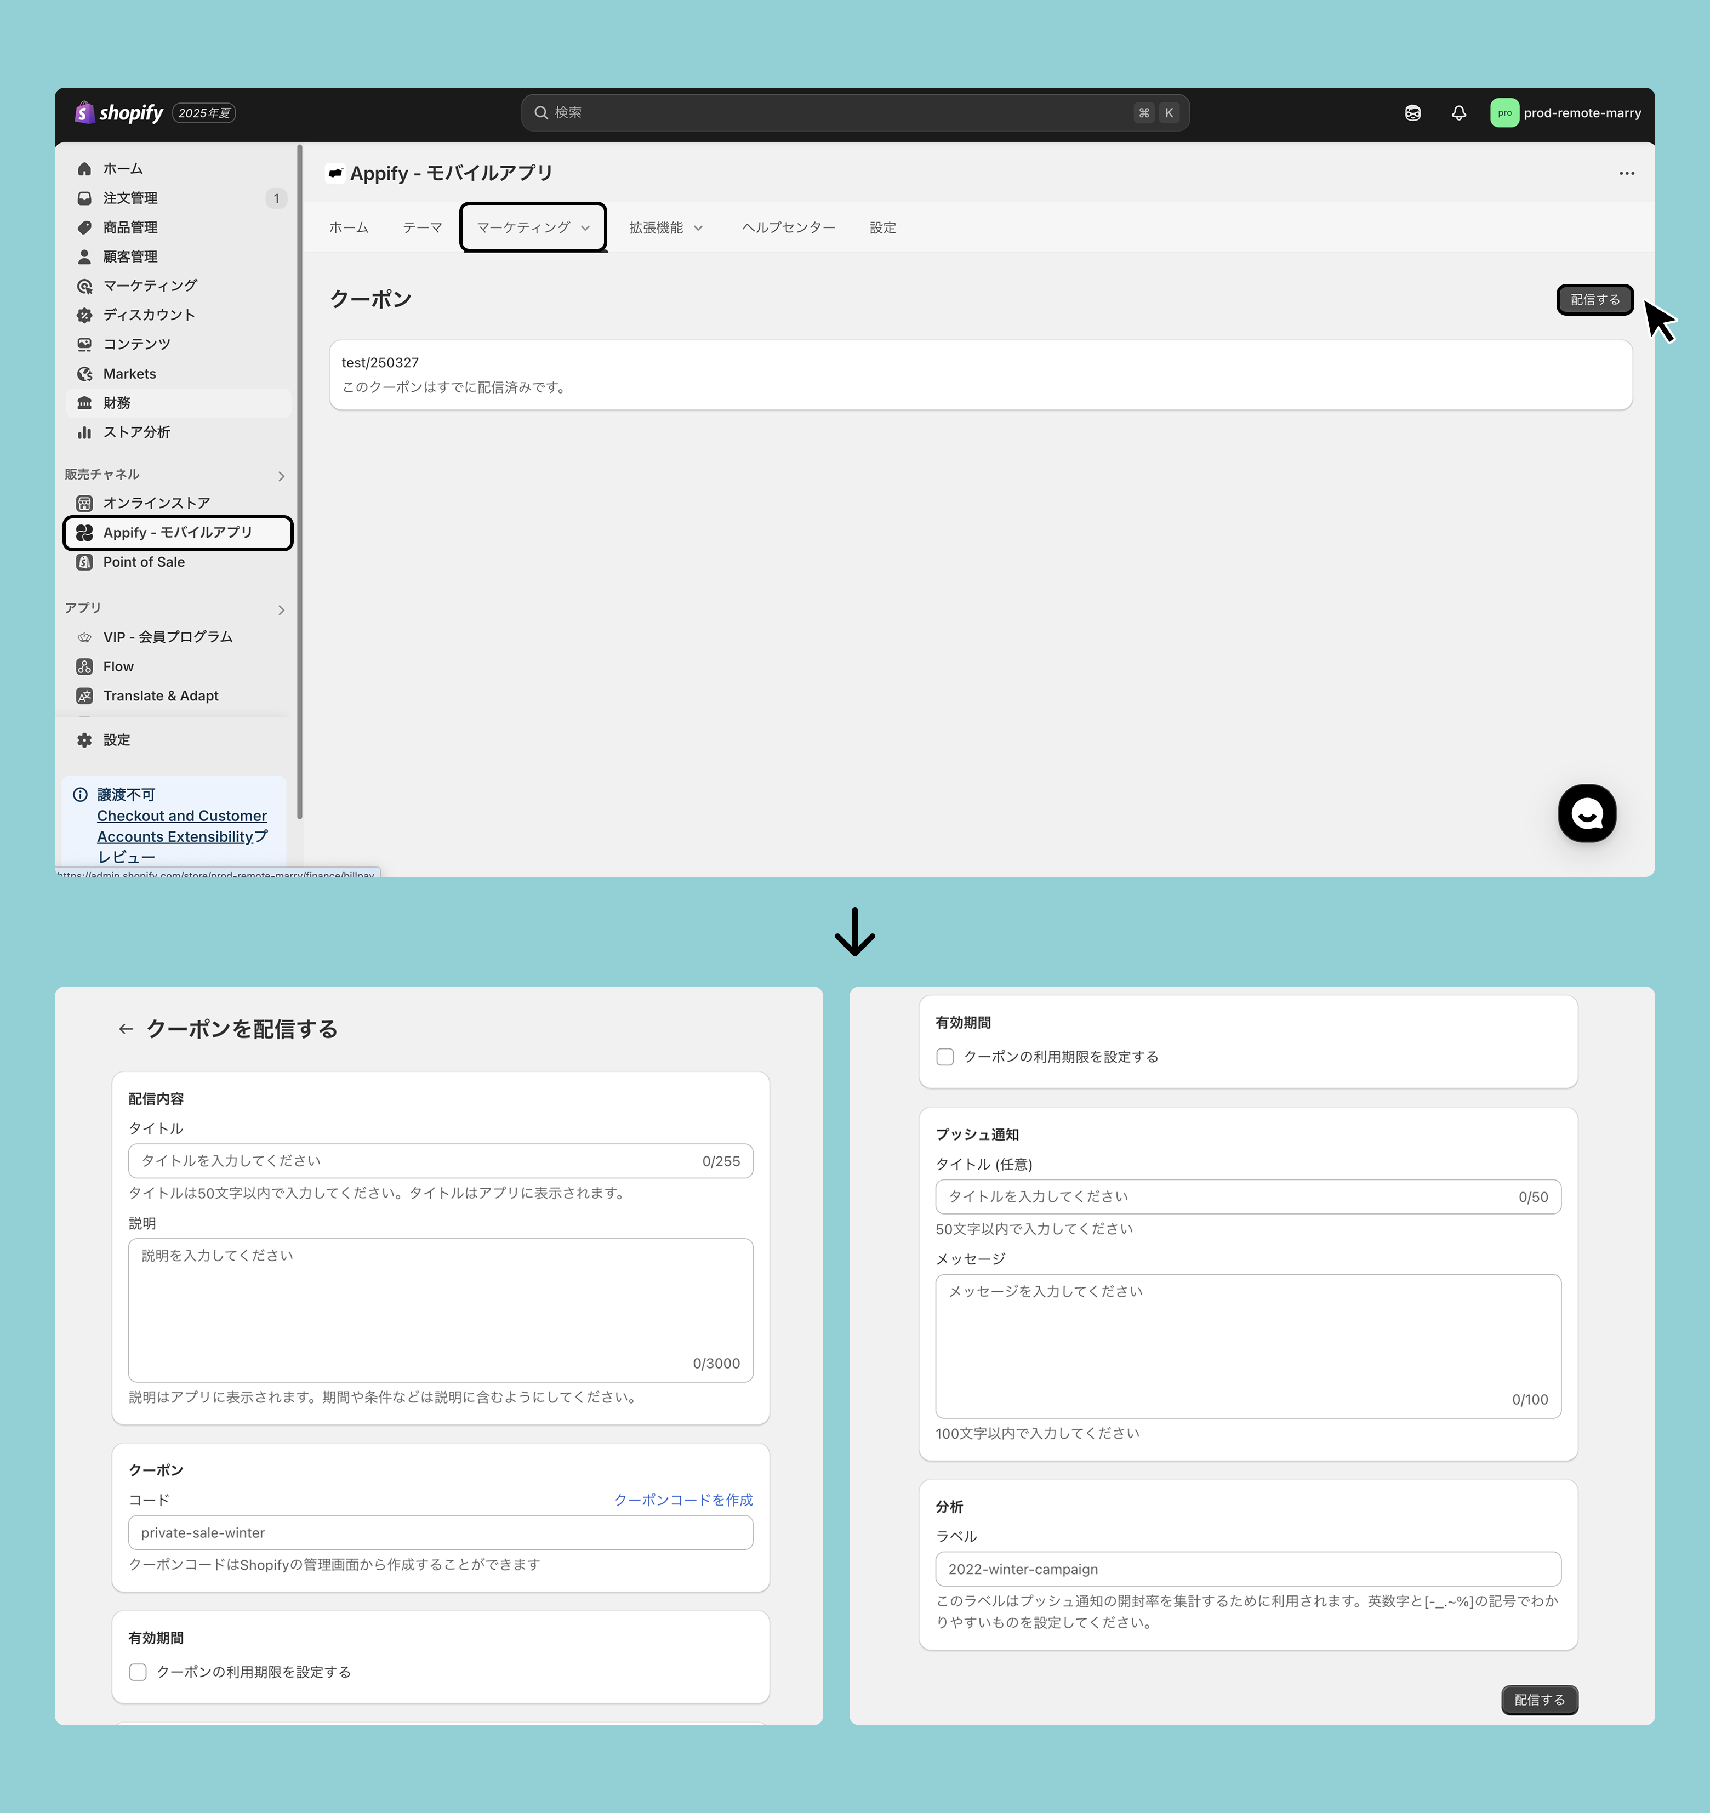The height and width of the screenshot is (1813, 1710).
Task: Click the back arrow beside クーポンを配信する
Action: pyautogui.click(x=126, y=1029)
